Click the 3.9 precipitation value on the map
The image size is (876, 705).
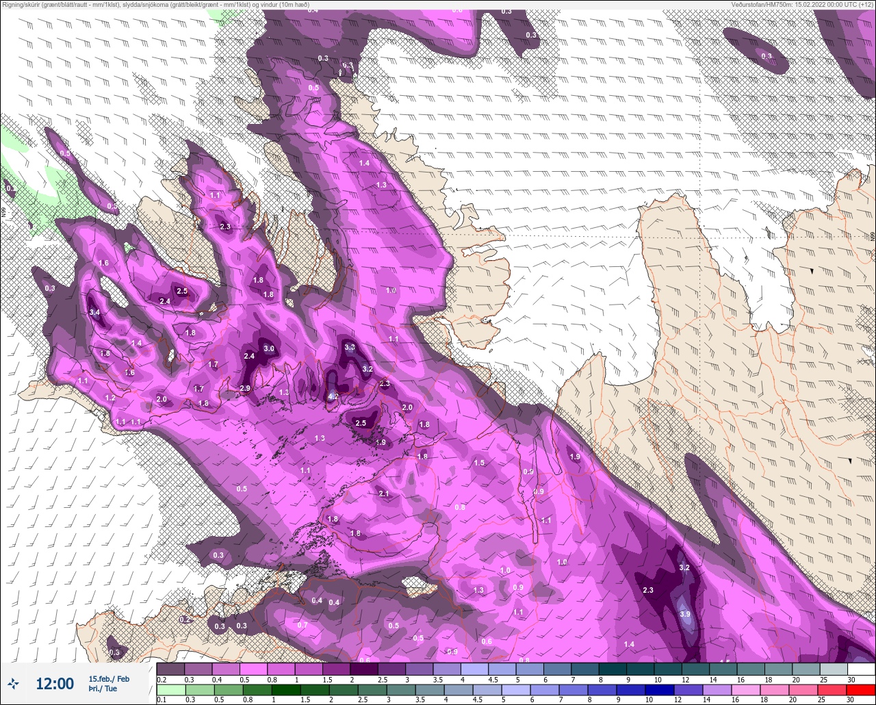tap(685, 614)
